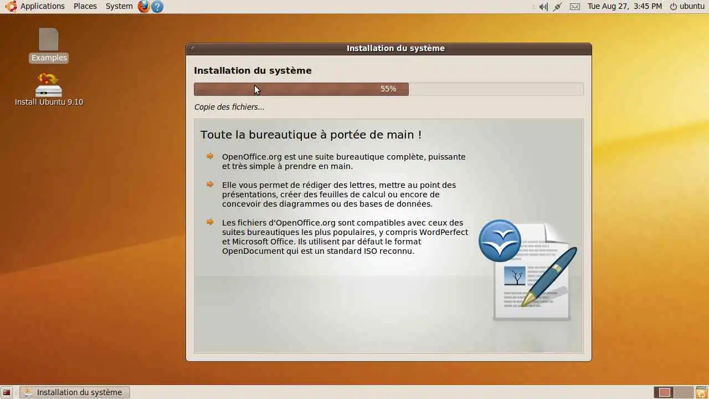Image resolution: width=709 pixels, height=399 pixels.
Task: Open the System menu
Action: pos(119,6)
